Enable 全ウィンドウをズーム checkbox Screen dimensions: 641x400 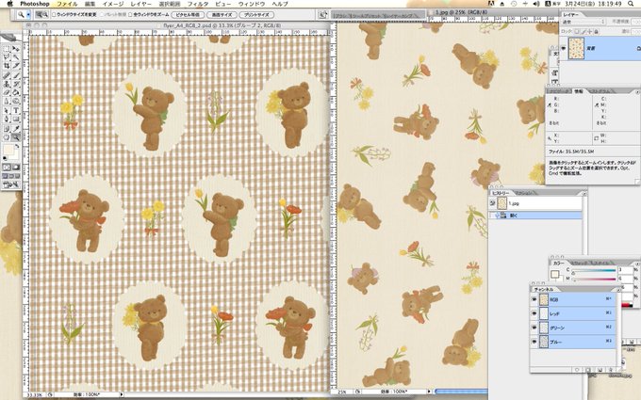pos(130,15)
